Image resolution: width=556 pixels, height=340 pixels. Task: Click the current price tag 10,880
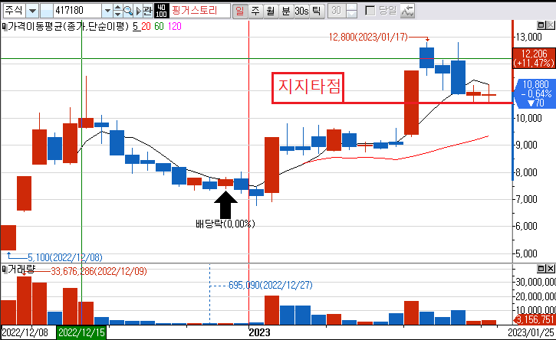pyautogui.click(x=536, y=93)
